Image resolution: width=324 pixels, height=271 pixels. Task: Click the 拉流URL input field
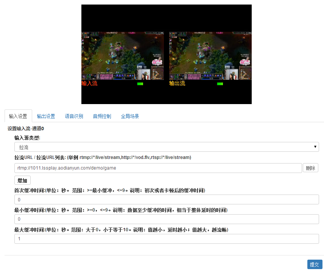point(158,168)
